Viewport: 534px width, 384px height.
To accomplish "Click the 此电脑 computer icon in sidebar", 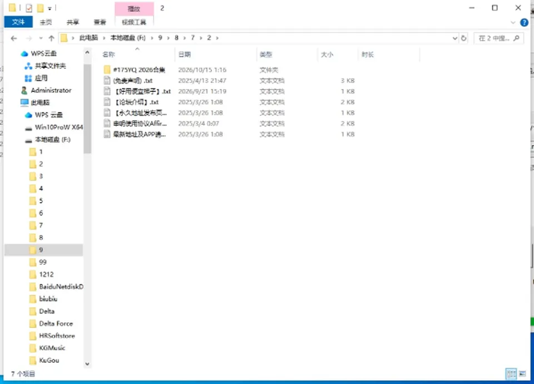I will pos(24,102).
